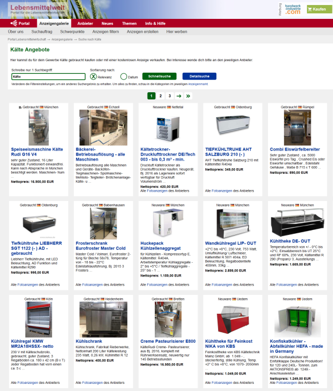
Task: Click the Wandkühlregal LIP-OUT photo
Action: [233, 223]
